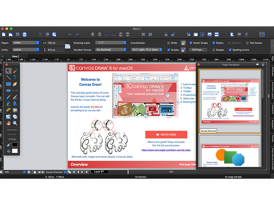
Task: Open the Page Navigator panel menu icon
Action: click(258, 65)
